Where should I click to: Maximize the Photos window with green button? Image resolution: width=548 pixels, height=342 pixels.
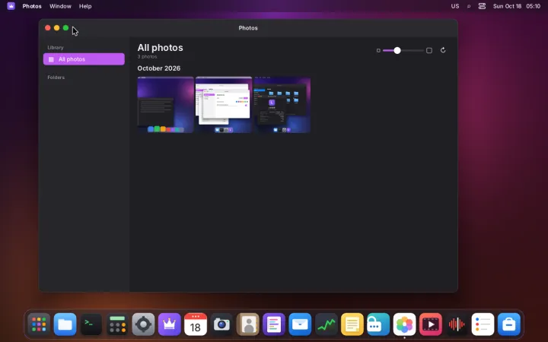65,28
